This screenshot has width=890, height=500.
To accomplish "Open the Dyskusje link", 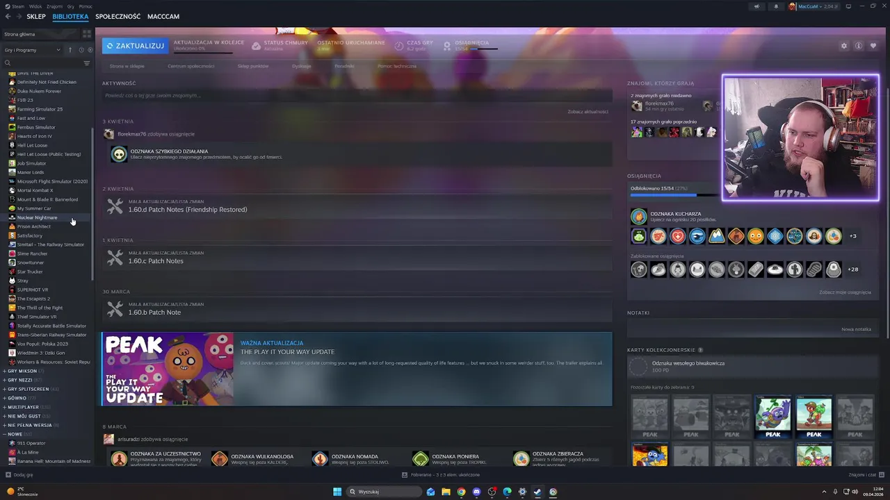I will click(x=301, y=66).
